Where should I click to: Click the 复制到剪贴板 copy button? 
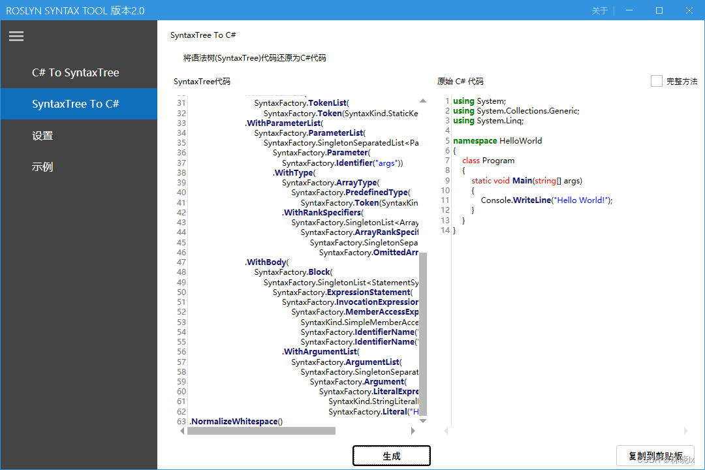click(655, 456)
